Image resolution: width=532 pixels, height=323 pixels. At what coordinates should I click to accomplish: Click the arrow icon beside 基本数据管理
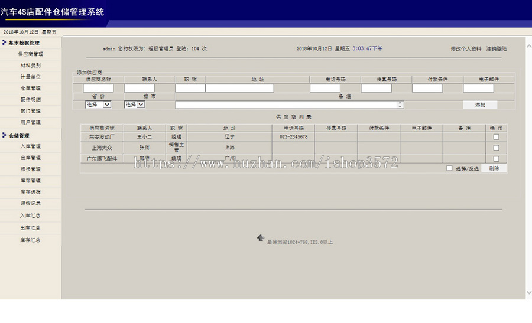[4, 43]
